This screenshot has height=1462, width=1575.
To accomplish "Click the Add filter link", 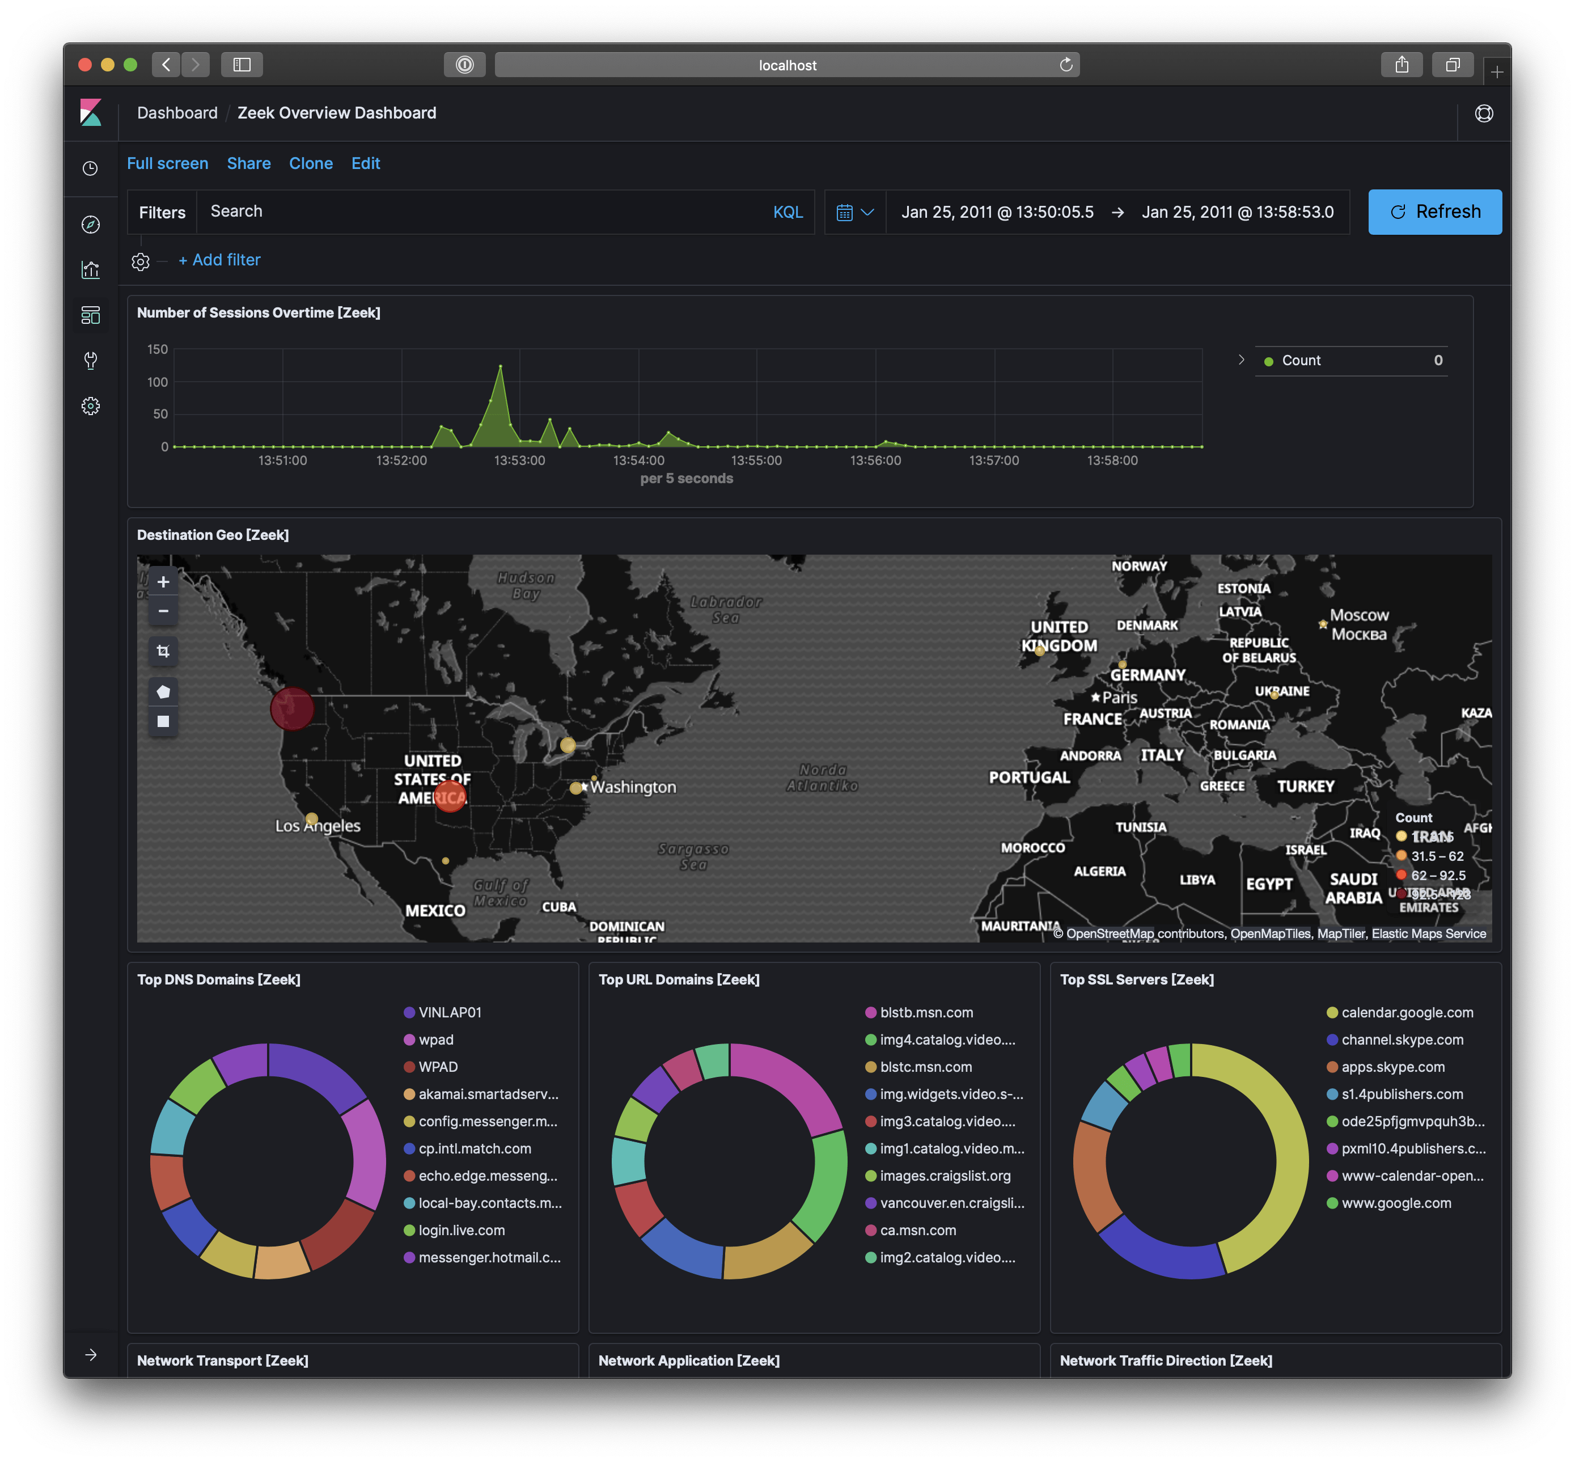I will (220, 260).
